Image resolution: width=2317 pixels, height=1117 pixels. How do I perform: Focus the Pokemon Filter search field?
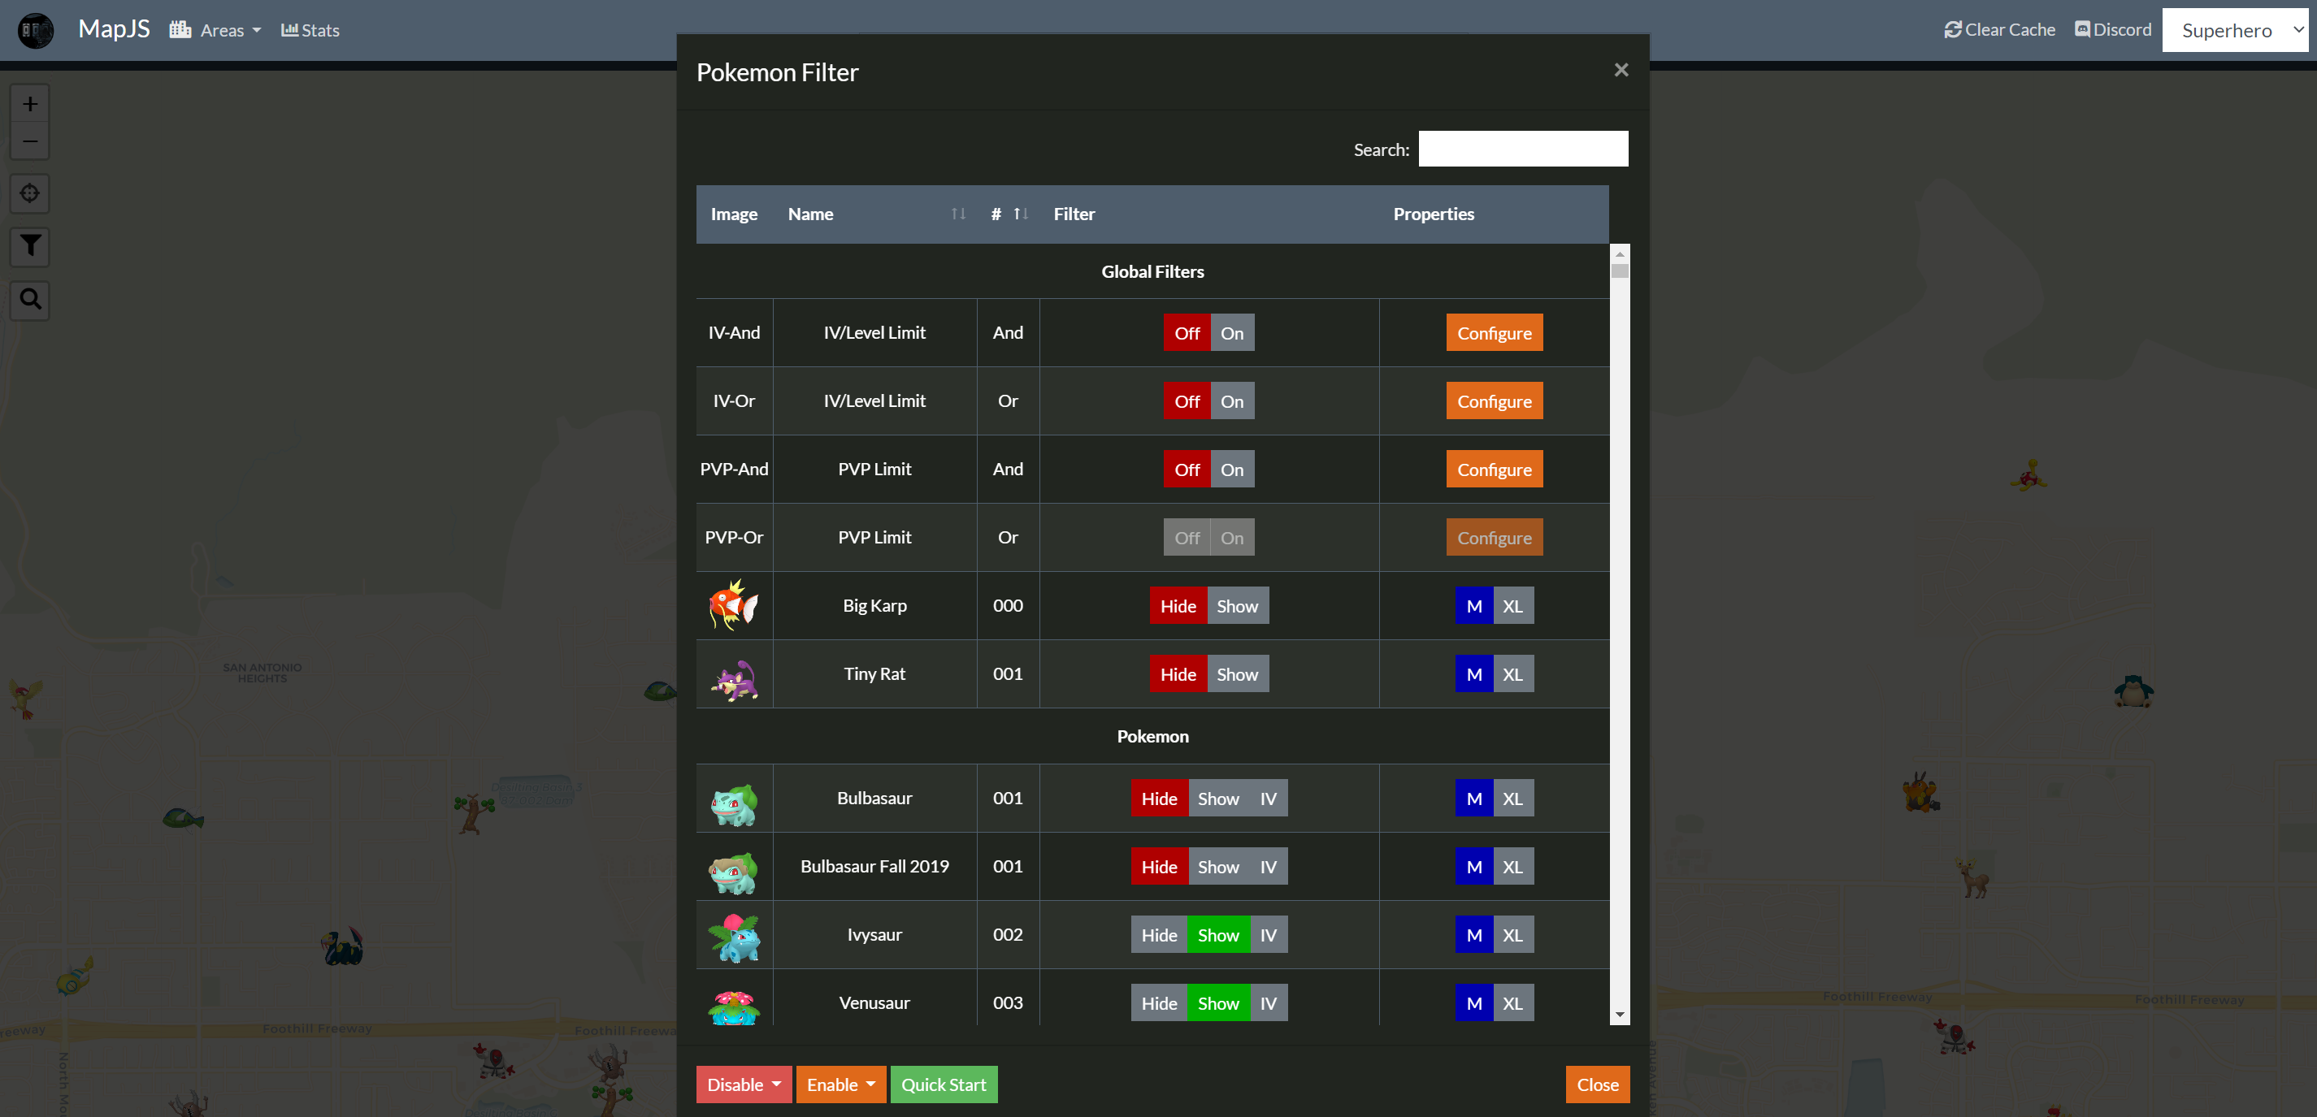tap(1522, 149)
